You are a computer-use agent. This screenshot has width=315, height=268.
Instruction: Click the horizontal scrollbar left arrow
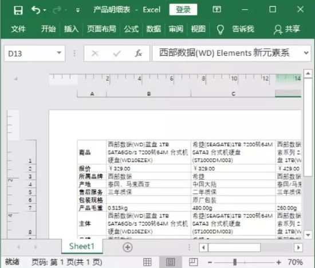pos(203,247)
